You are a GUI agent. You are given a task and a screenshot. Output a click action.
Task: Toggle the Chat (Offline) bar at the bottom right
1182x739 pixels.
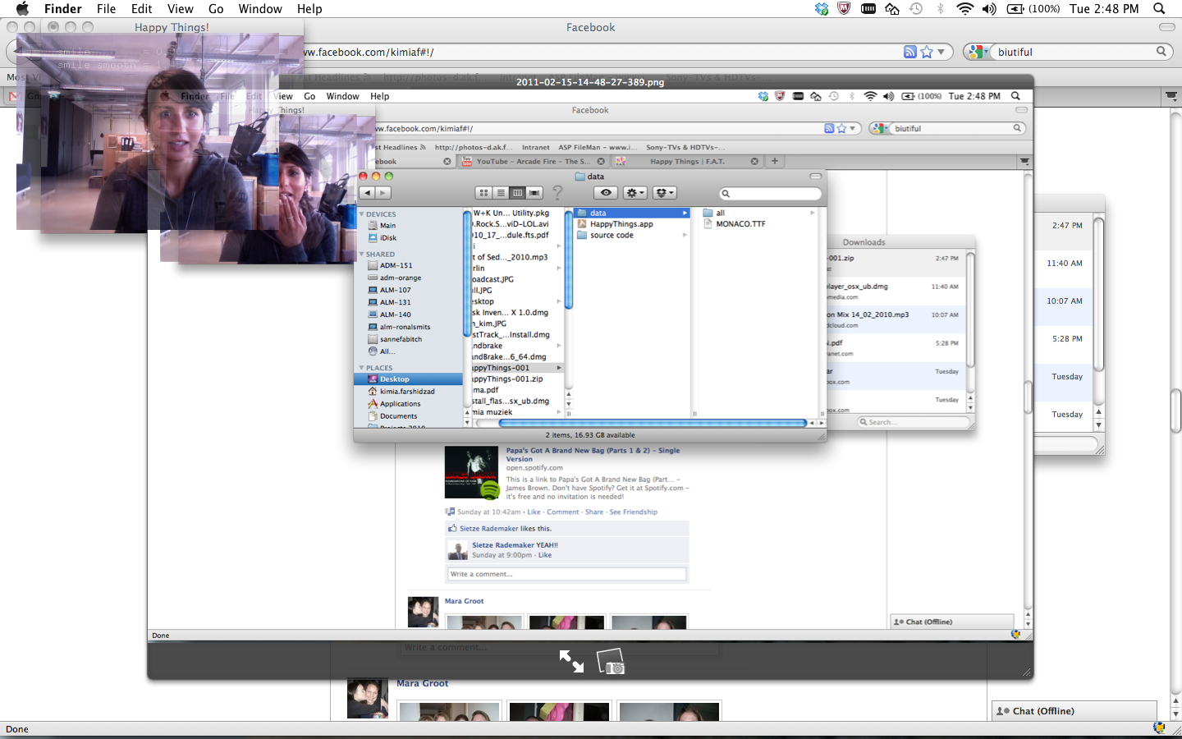click(x=1074, y=711)
